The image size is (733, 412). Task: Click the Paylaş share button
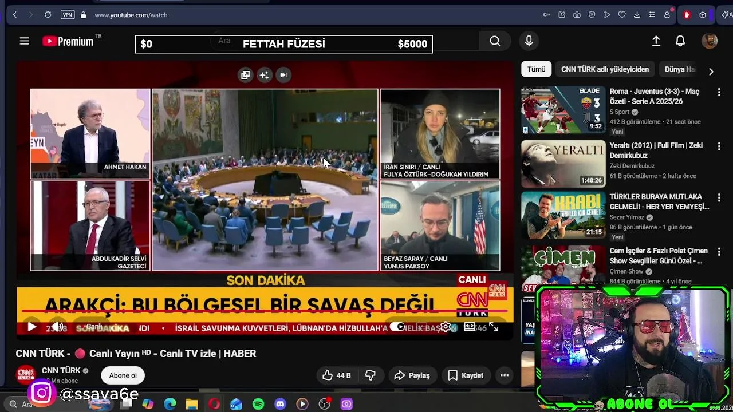pyautogui.click(x=412, y=375)
